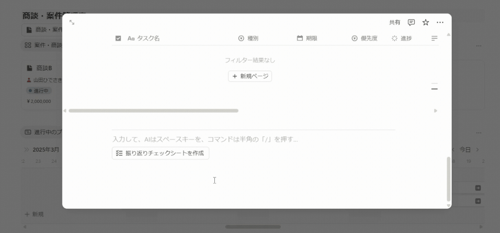The height and width of the screenshot is (233, 500).
Task: Click background scrollbar left arrow
Action: 25,227
